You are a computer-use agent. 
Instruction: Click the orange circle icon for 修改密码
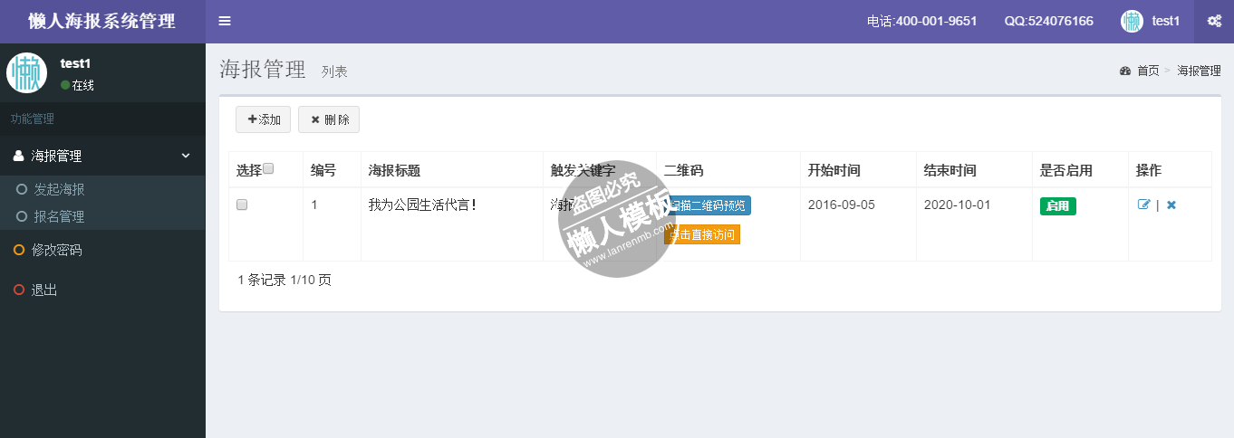tap(19, 250)
